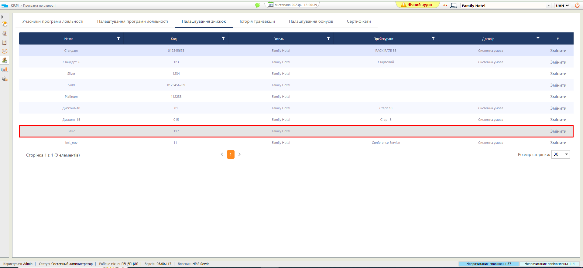
Task: Click the house icon in the sidebar
Action: click(x=5, y=24)
